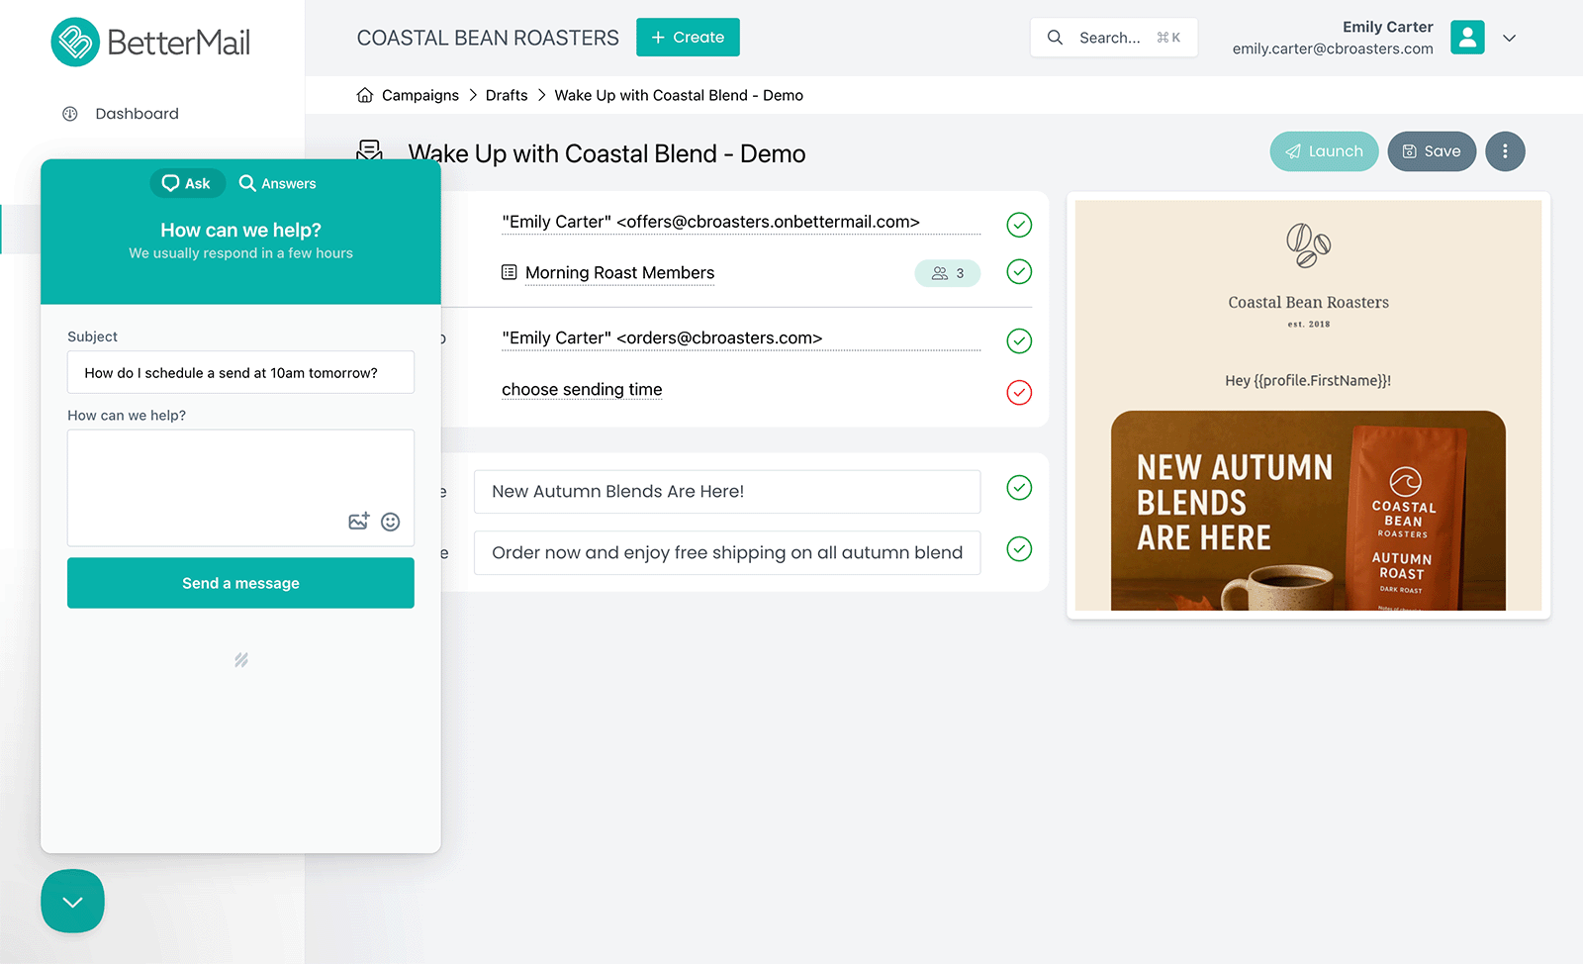Click the red sending time status circle
Screen dimensions: 1583x964
coord(1019,392)
